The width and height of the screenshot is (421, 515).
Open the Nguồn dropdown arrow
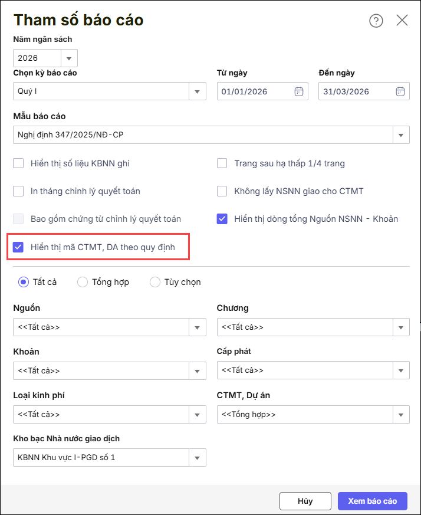click(197, 327)
